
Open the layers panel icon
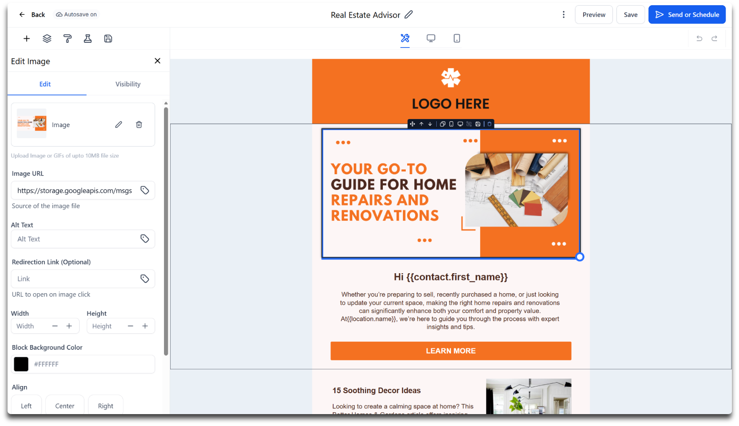click(x=47, y=39)
